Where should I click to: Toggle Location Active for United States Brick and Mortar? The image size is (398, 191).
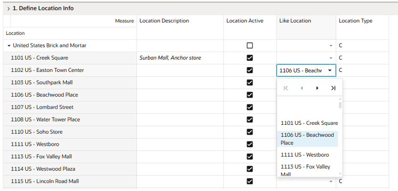coord(250,45)
